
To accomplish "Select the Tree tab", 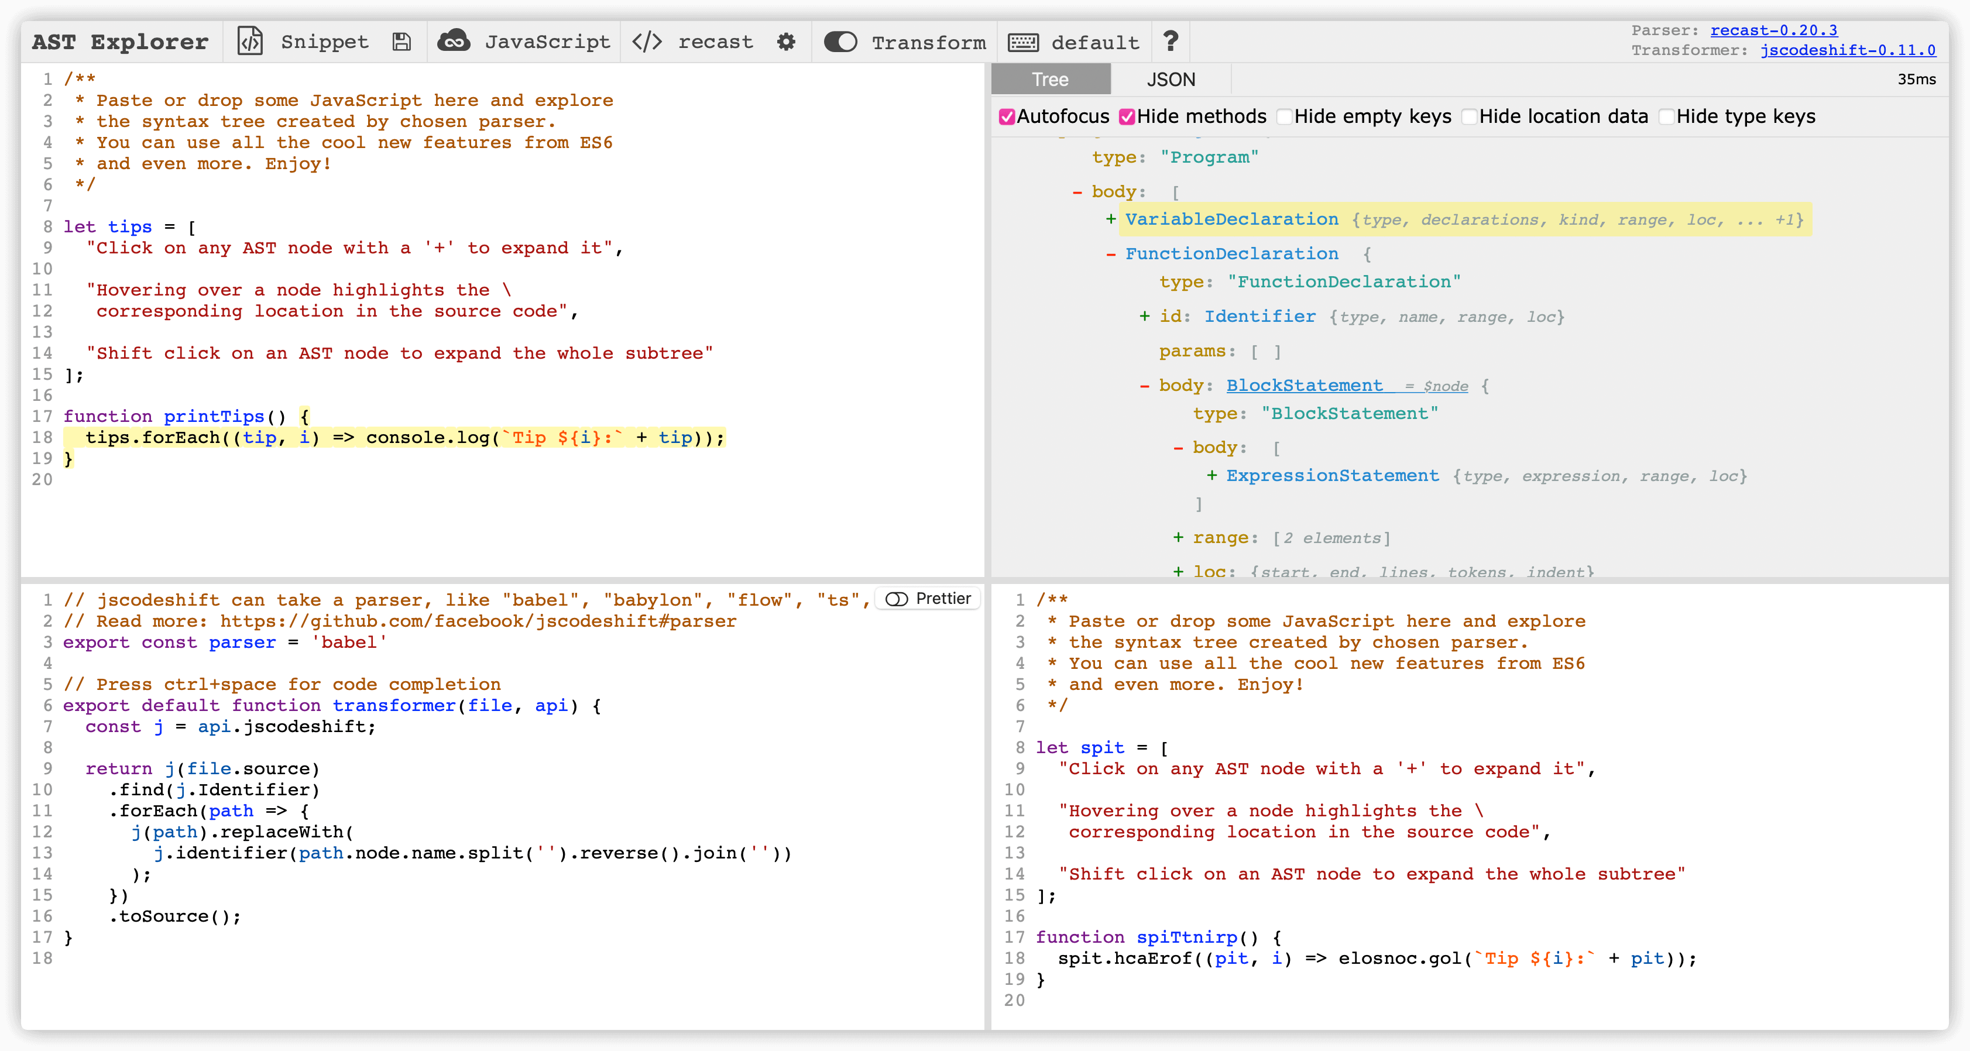I will point(1050,80).
